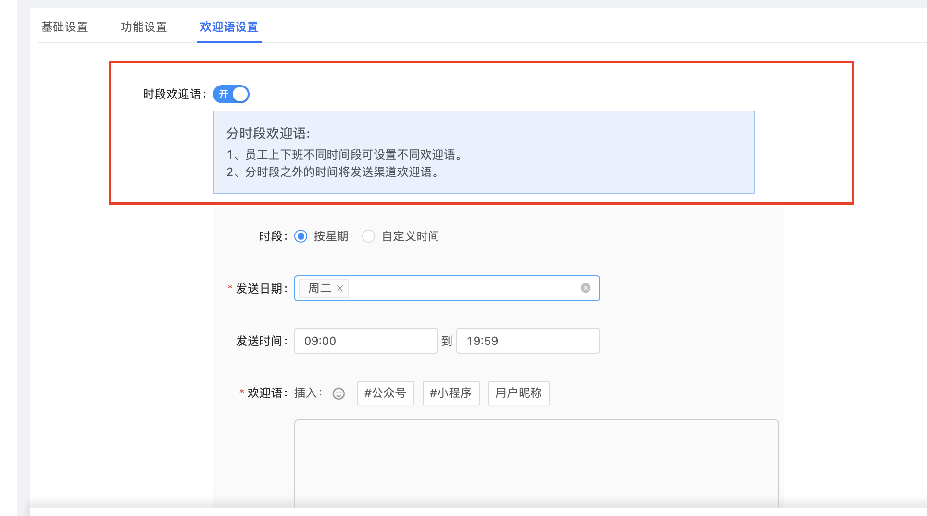Select the 欢迎语设置 tab
Screen dimensions: 927x516
point(229,27)
